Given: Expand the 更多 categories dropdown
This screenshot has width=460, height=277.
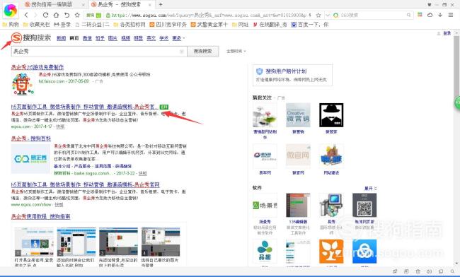Looking at the screenshot, I should click(178, 38).
